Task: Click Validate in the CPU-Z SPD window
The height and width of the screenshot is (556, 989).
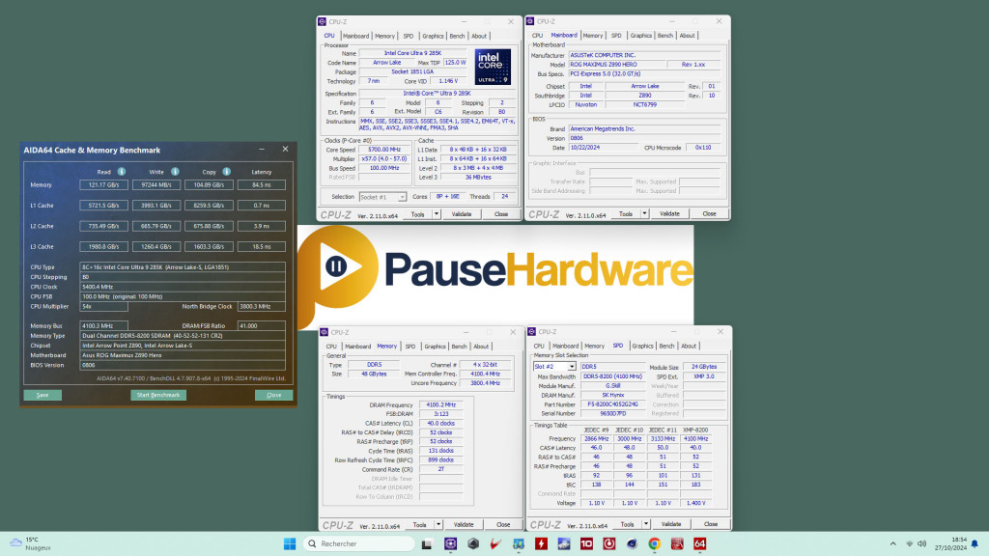Action: pos(671,524)
